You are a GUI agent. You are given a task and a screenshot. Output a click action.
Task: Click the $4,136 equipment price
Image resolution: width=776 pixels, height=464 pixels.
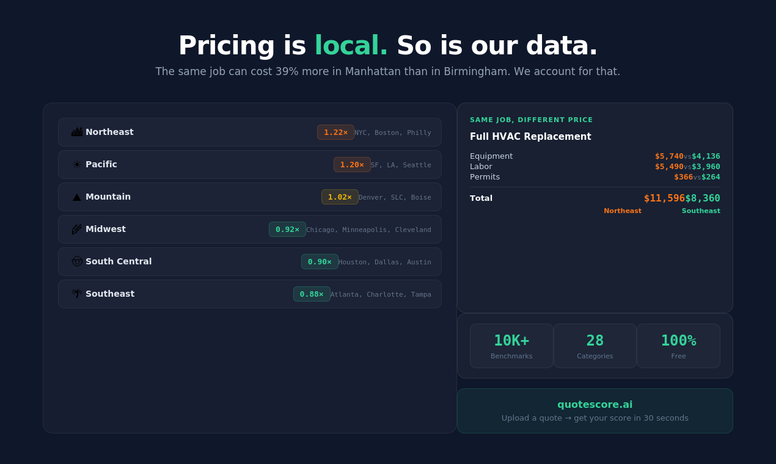(706, 156)
